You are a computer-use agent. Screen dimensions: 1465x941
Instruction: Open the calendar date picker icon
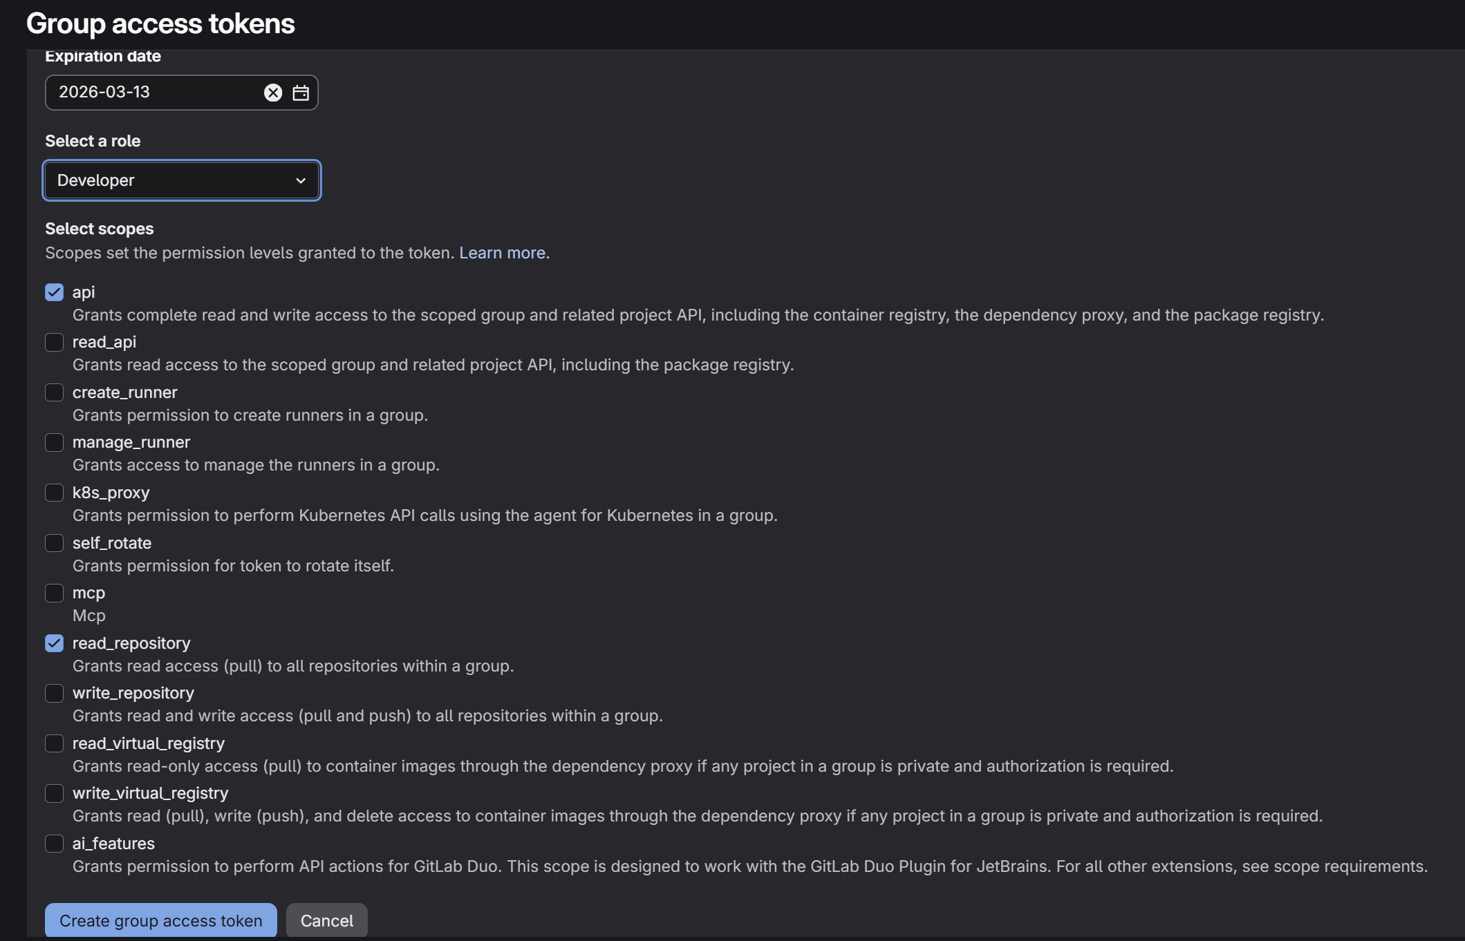tap(301, 93)
